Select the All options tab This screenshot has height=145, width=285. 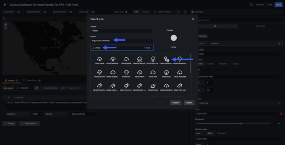tap(215, 26)
